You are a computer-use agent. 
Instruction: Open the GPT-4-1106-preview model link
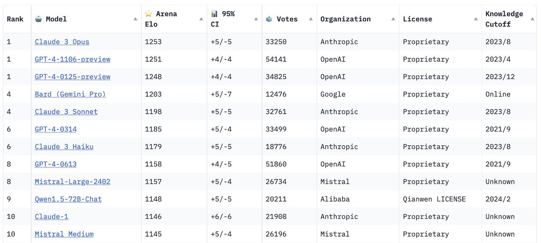[x=72, y=59]
